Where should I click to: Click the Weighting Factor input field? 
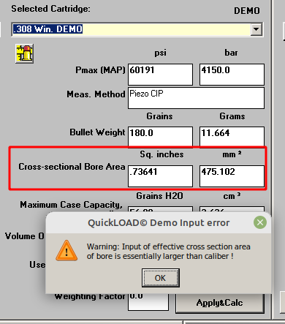click(148, 302)
